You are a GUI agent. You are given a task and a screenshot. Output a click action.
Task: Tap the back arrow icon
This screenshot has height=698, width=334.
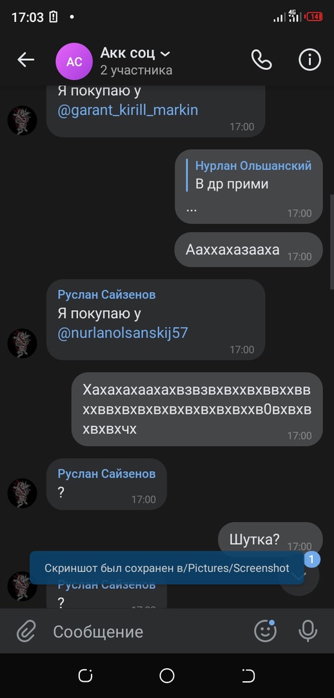coord(26,59)
